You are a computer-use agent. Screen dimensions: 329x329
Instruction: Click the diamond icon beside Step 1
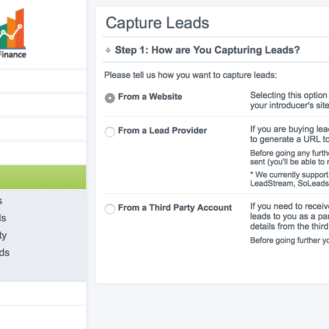point(108,50)
